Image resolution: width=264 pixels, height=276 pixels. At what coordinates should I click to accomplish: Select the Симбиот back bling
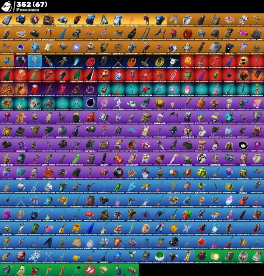229,76
